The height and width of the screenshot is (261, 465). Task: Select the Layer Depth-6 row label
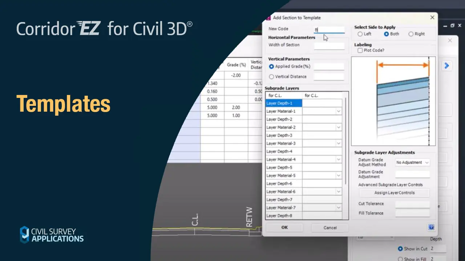point(284,183)
